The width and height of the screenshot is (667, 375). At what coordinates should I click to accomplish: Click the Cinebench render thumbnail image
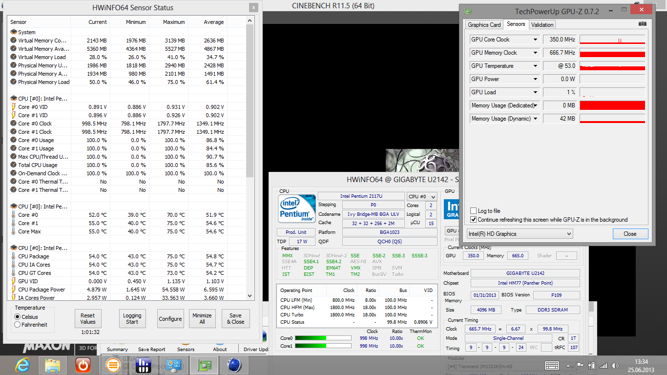coord(422,160)
